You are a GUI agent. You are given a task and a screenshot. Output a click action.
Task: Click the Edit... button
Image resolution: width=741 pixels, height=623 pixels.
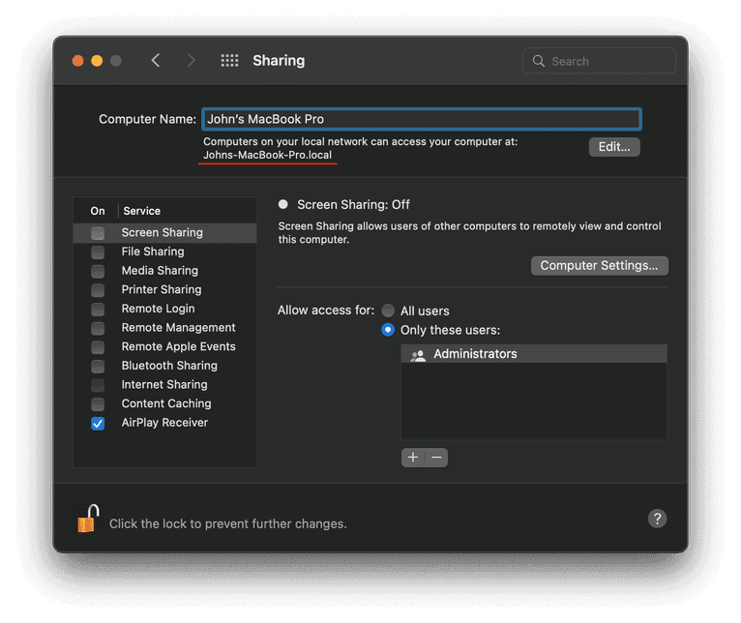614,147
